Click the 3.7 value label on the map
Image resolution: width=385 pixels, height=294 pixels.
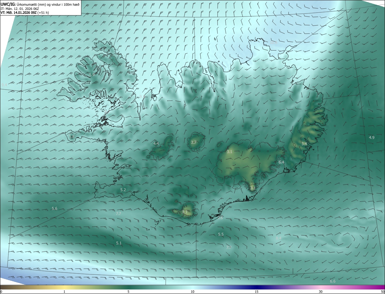[x=194, y=142]
